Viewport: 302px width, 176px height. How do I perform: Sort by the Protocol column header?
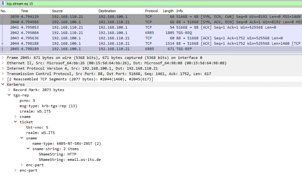(x=153, y=11)
